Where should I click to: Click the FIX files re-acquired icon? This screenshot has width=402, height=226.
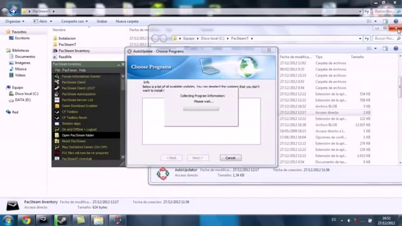[57, 153]
